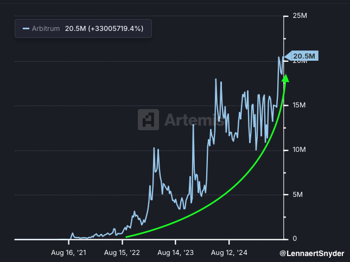Click the 25M y-axis label
This screenshot has height=262, width=350.
(300, 16)
